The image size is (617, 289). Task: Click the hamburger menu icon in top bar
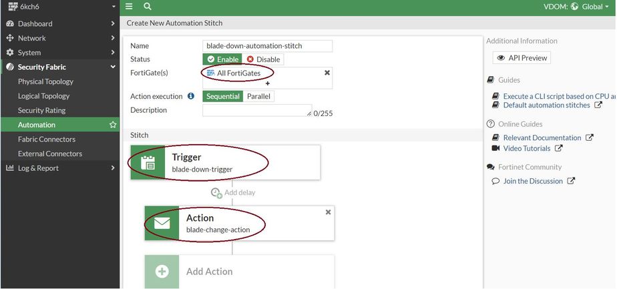[x=130, y=7]
